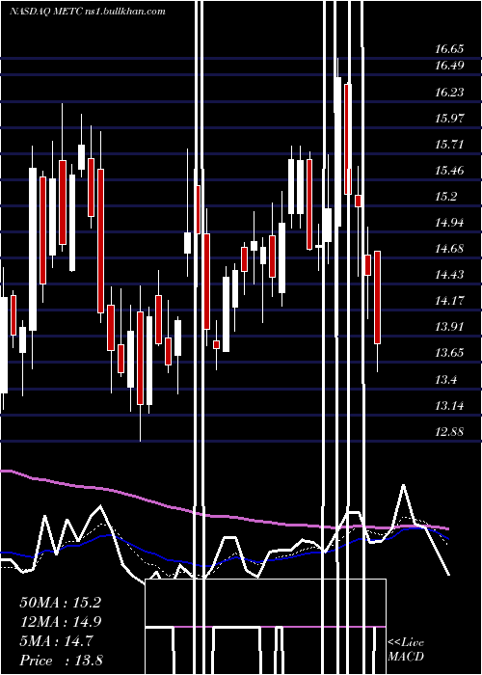
Task: Select the 14.43 price axis label
Action: (449, 275)
